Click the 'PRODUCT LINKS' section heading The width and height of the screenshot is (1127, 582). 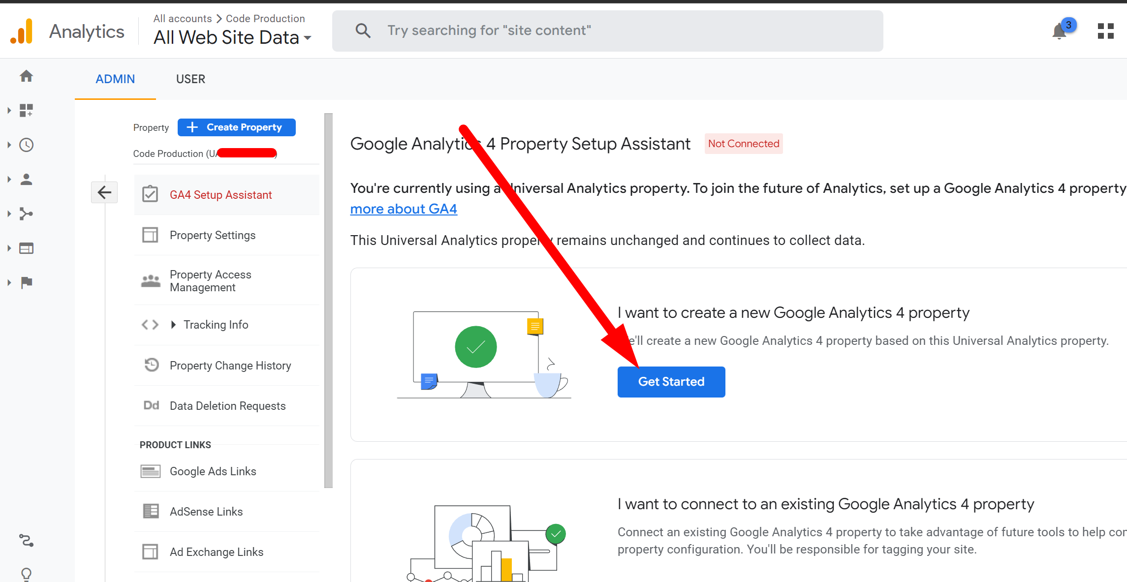coord(175,445)
